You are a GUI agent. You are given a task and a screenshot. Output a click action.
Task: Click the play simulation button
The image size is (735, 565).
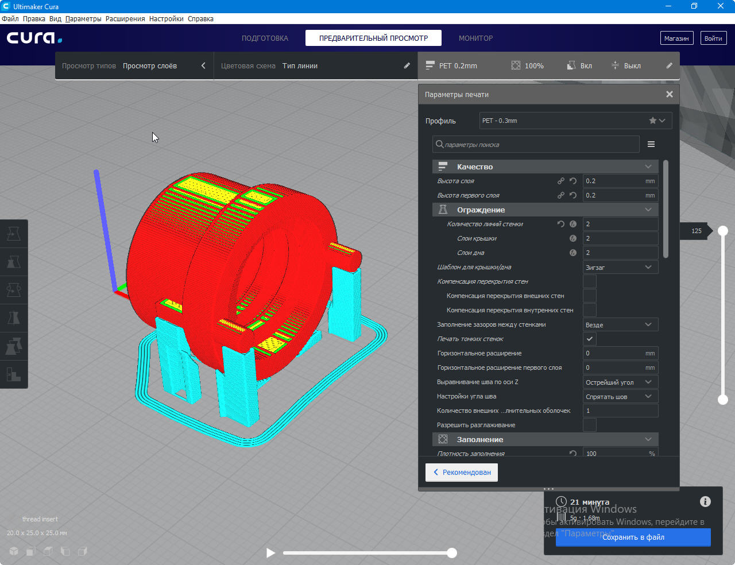(270, 553)
